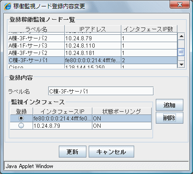This screenshot has height=174, width=193.
Task: Select the C棟-3F-サーバ1 node row
Action: [x=93, y=60]
